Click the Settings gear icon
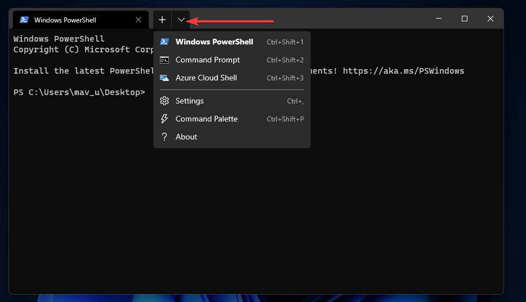The image size is (526, 302). click(x=164, y=101)
